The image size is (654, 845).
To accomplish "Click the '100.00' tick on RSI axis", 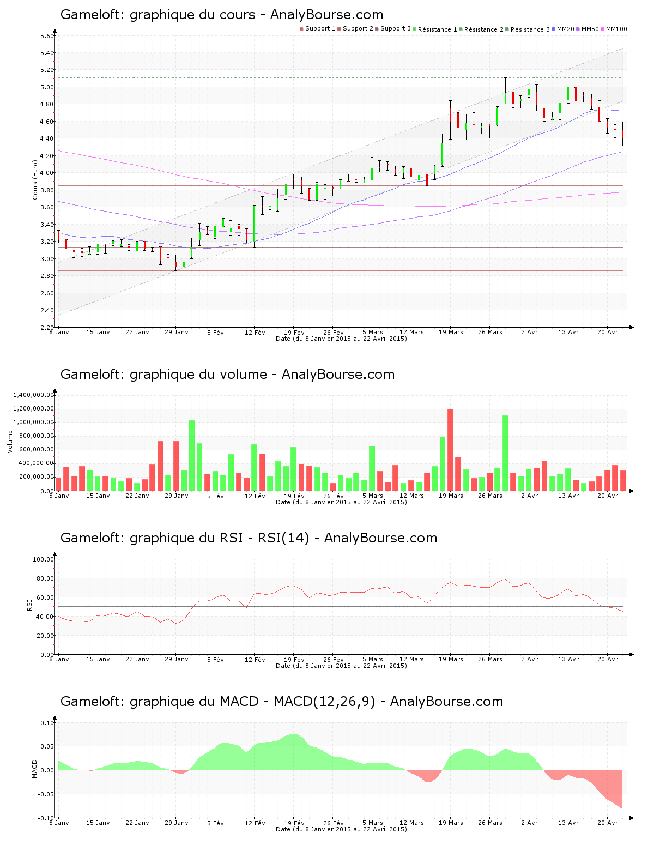I will (44, 559).
